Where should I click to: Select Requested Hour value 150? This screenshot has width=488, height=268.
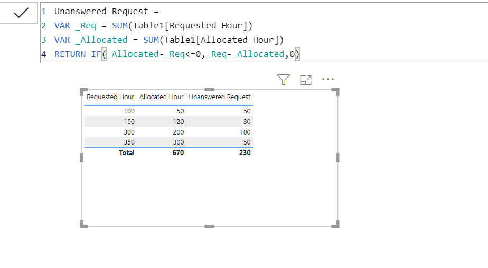click(129, 121)
